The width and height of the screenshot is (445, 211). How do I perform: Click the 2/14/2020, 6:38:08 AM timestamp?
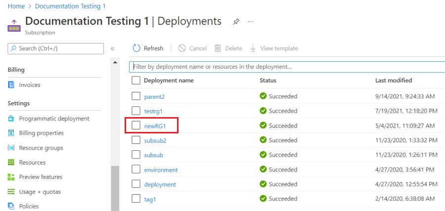pyautogui.click(x=405, y=199)
